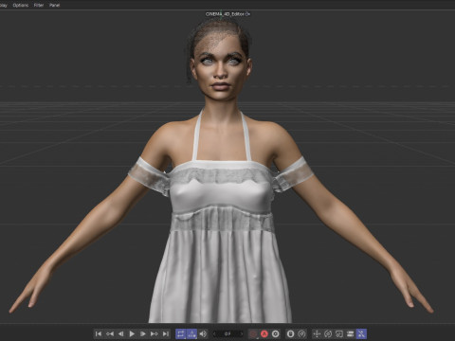This screenshot has width=455, height=341.
Task: Open the Panel menu
Action: 54,5
